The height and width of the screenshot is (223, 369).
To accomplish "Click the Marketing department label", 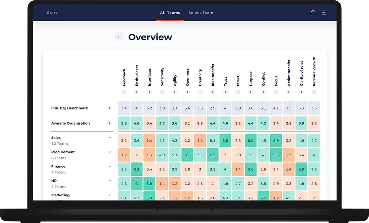I will coord(61,195).
